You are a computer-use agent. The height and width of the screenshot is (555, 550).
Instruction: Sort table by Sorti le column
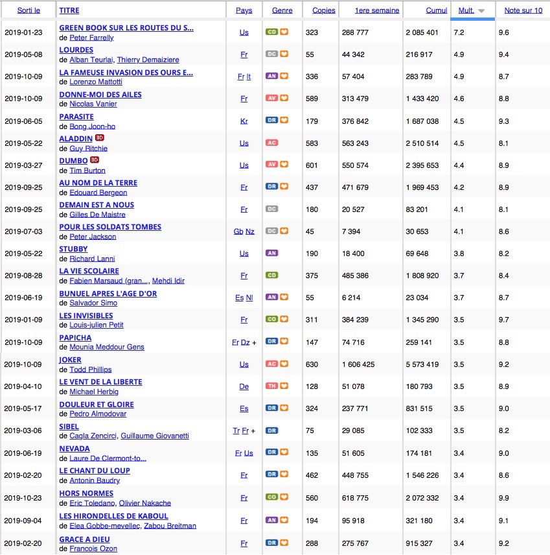click(29, 10)
